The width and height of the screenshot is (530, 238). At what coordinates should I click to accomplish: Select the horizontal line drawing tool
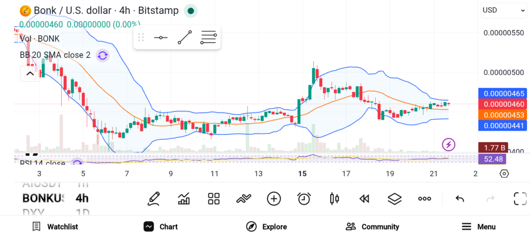point(160,37)
